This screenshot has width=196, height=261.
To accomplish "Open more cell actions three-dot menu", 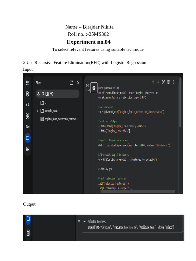I will click(x=174, y=82).
